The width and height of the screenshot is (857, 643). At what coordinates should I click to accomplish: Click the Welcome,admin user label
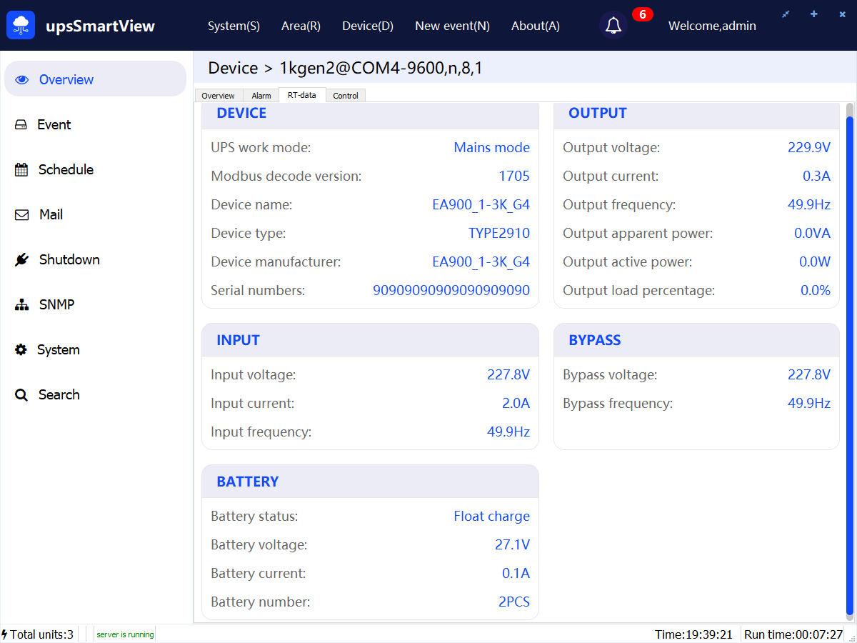[712, 26]
